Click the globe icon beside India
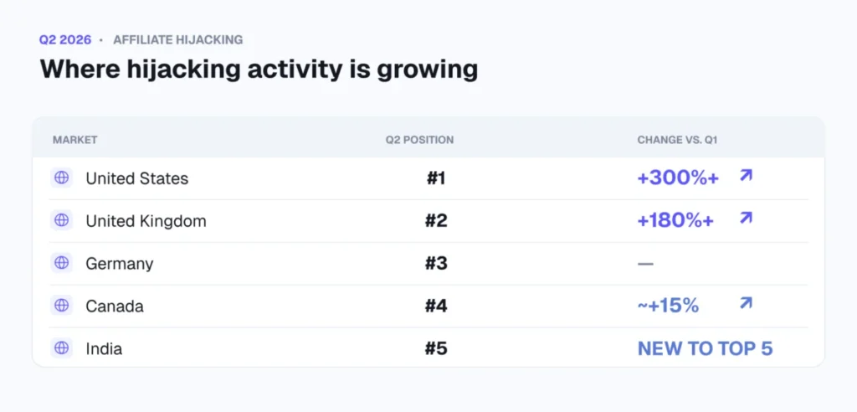 62,348
